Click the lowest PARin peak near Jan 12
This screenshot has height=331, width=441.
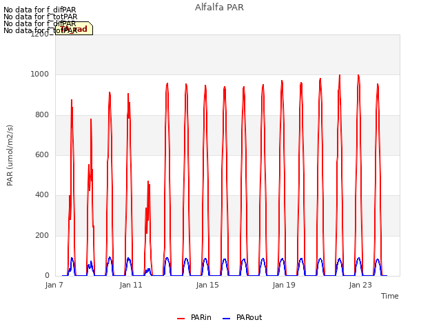[148, 181]
